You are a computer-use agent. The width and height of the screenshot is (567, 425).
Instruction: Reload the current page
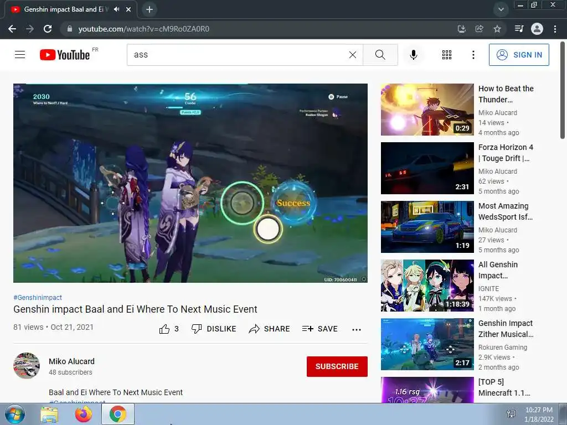(x=48, y=29)
